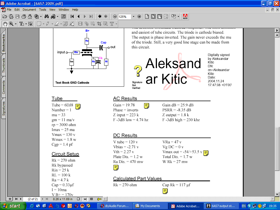Click the Open file icon
Screen dimensions: 280x210
click(5, 17)
